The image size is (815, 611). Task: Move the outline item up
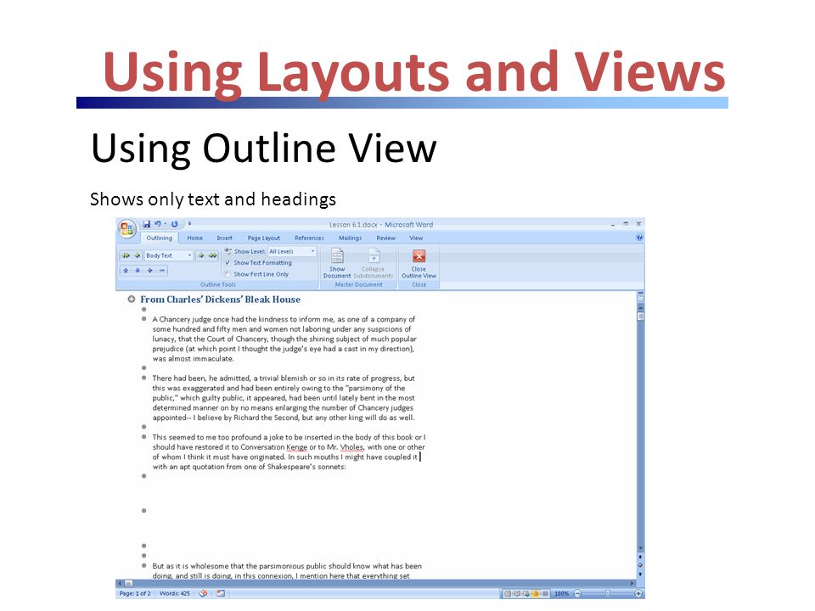pyautogui.click(x=126, y=271)
